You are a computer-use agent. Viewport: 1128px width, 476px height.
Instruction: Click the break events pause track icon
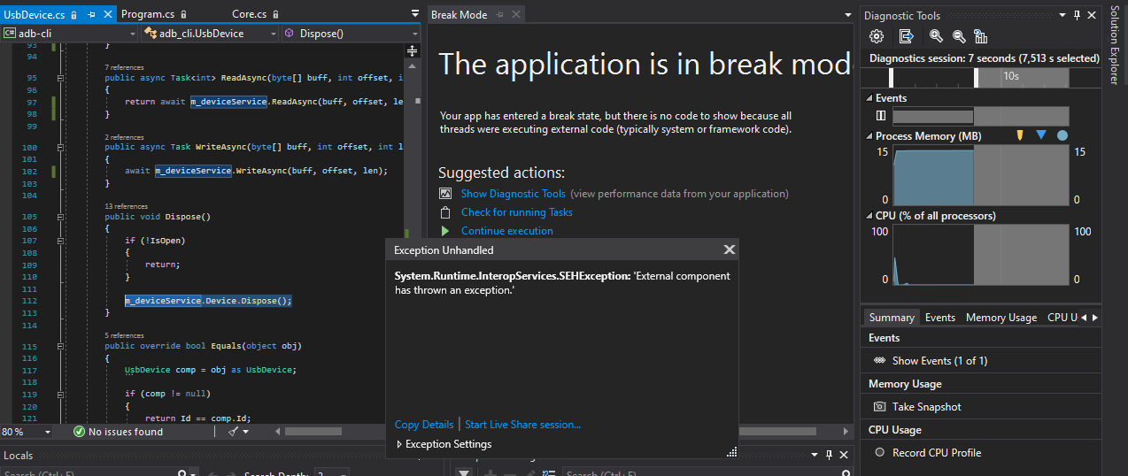click(881, 116)
